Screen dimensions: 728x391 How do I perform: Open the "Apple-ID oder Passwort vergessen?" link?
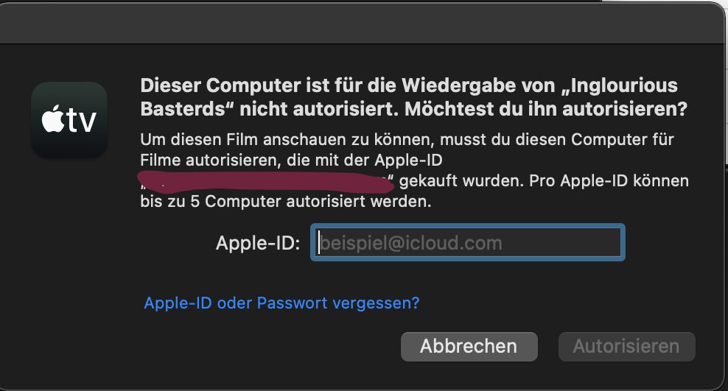tap(281, 303)
